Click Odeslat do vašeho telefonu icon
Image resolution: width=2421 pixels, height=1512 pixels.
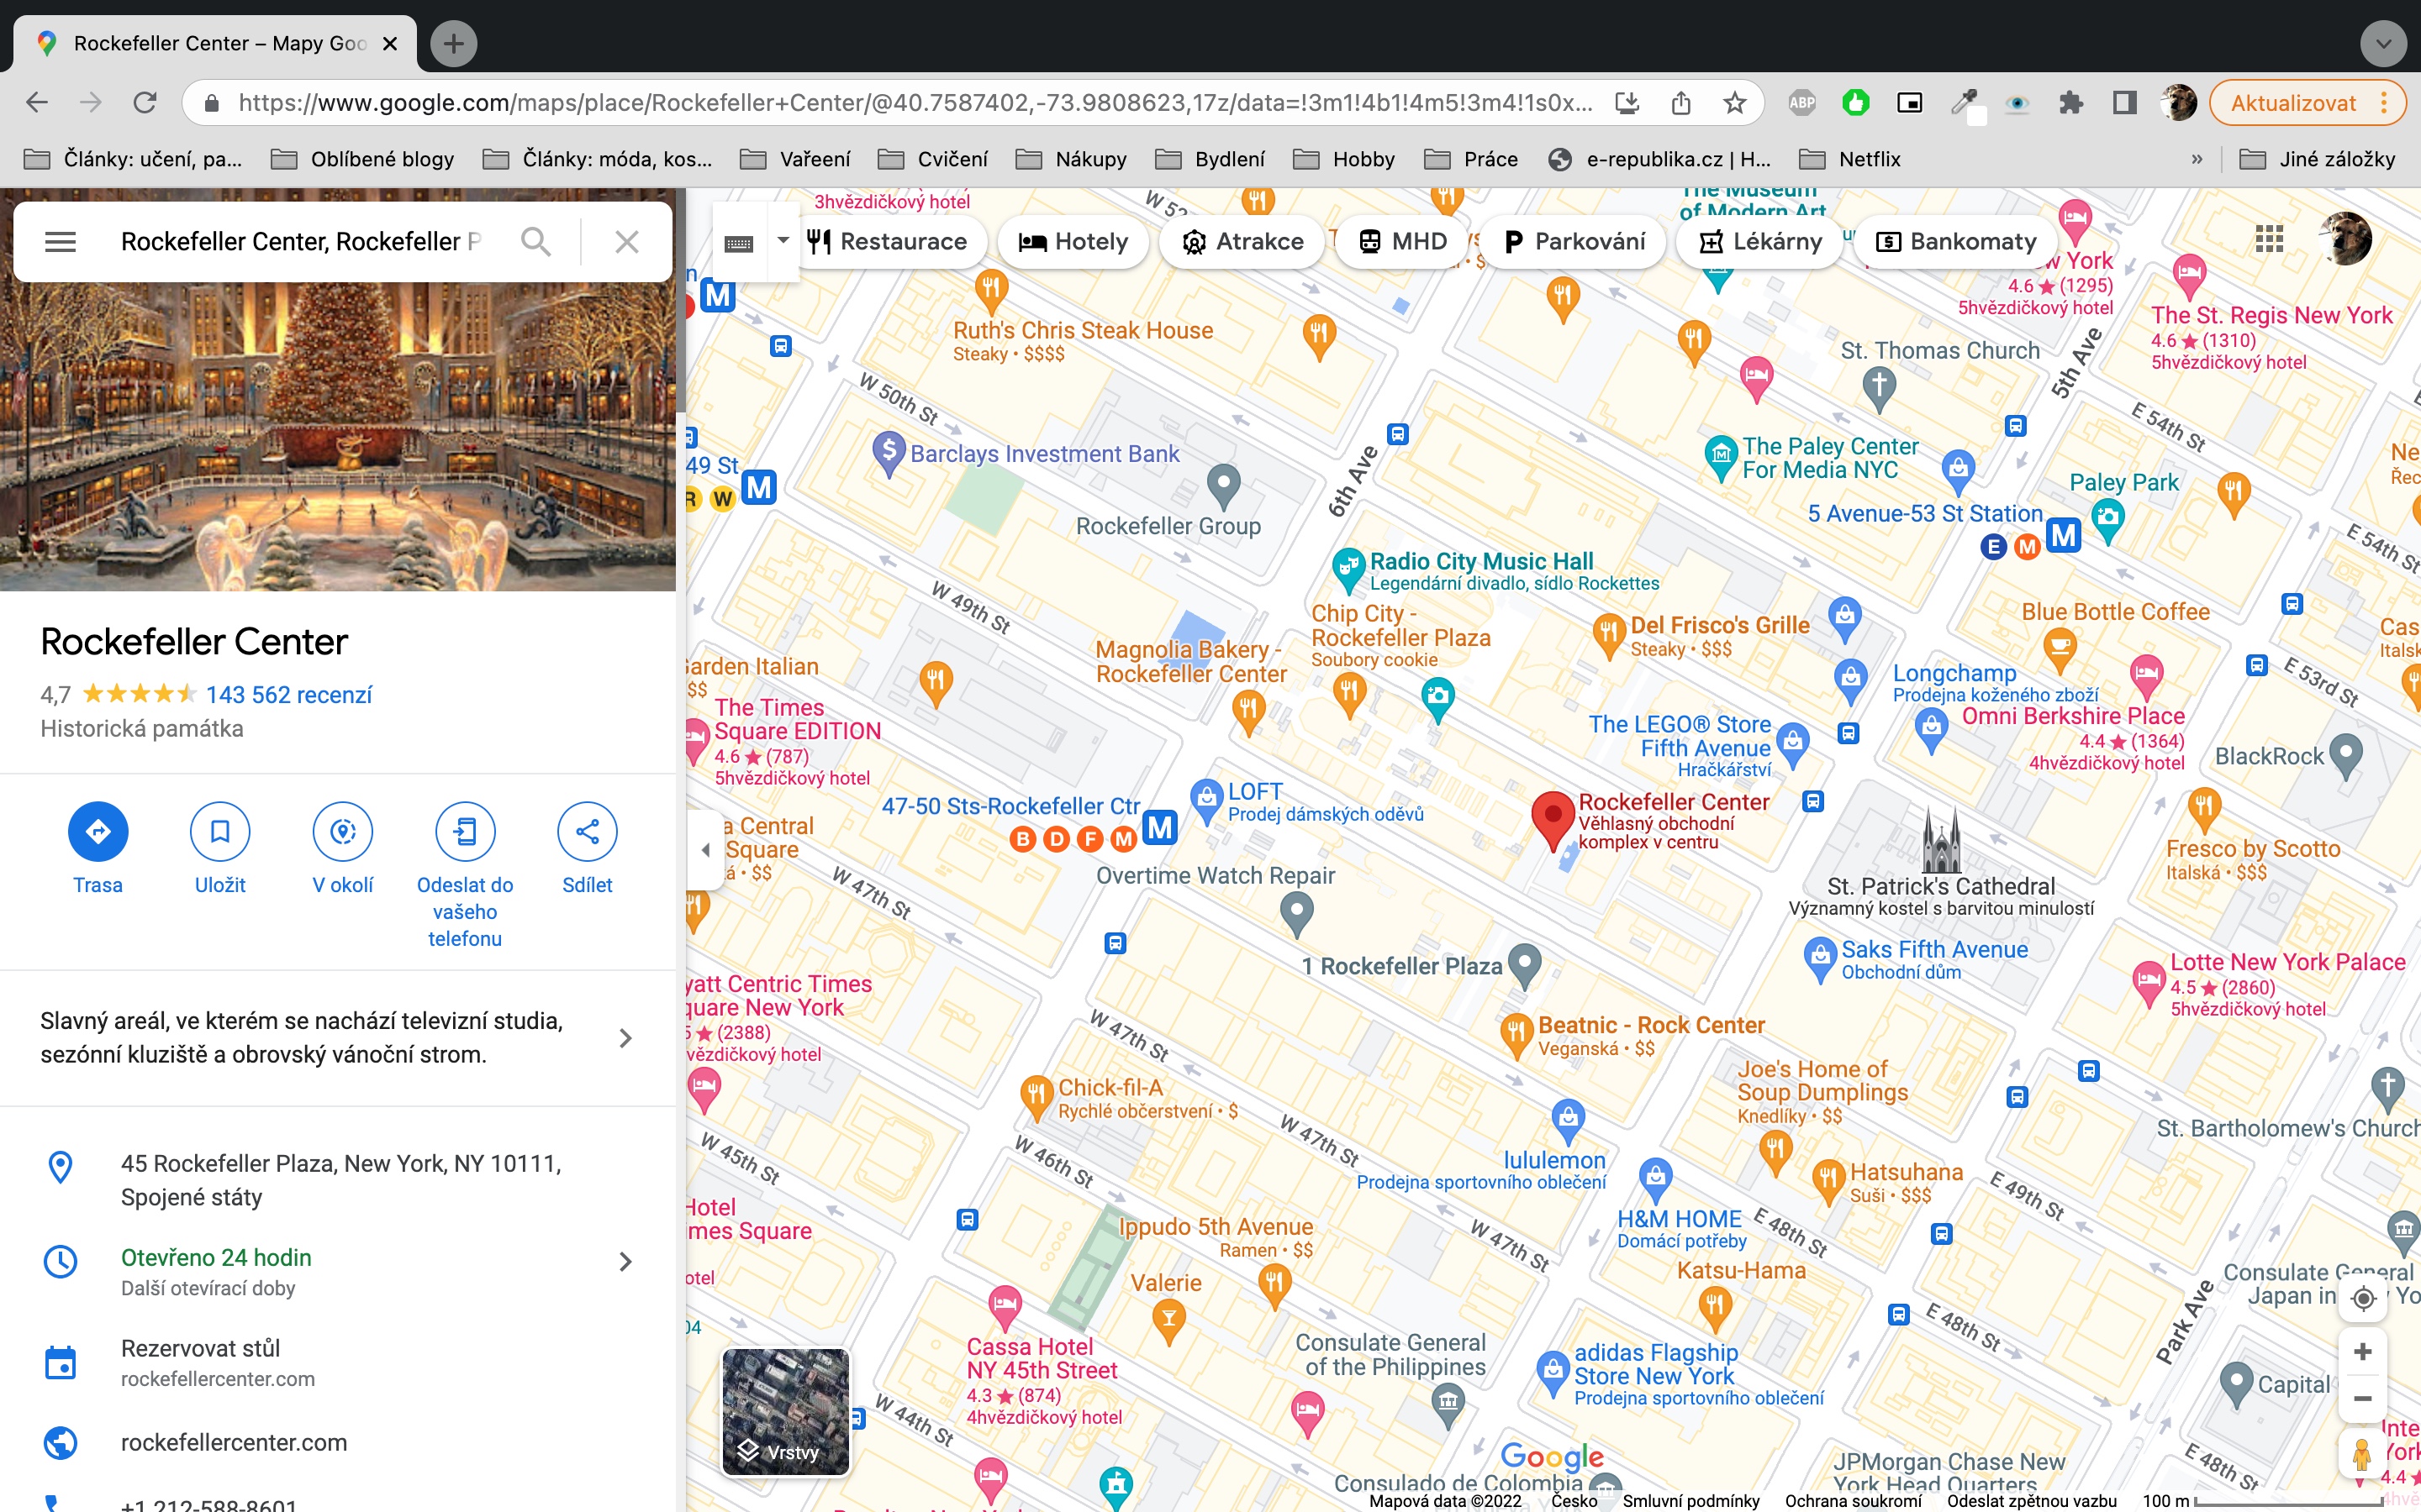(x=464, y=831)
